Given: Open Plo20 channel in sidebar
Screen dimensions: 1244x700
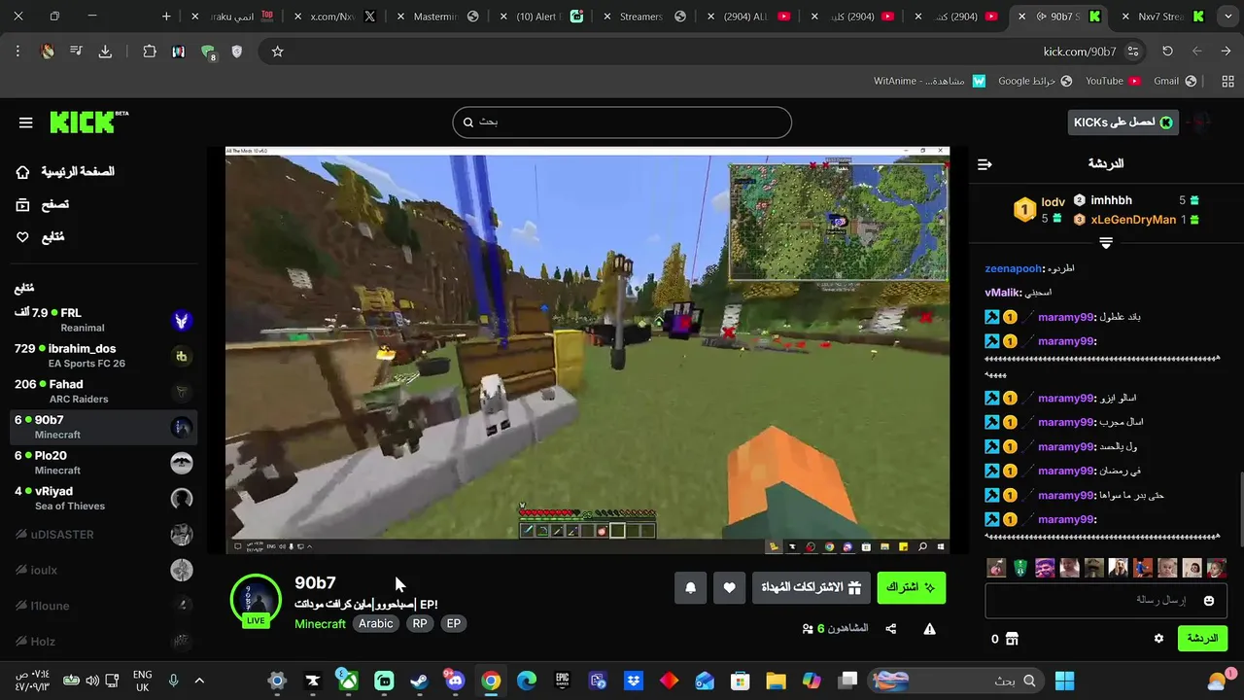Looking at the screenshot, I should point(103,463).
